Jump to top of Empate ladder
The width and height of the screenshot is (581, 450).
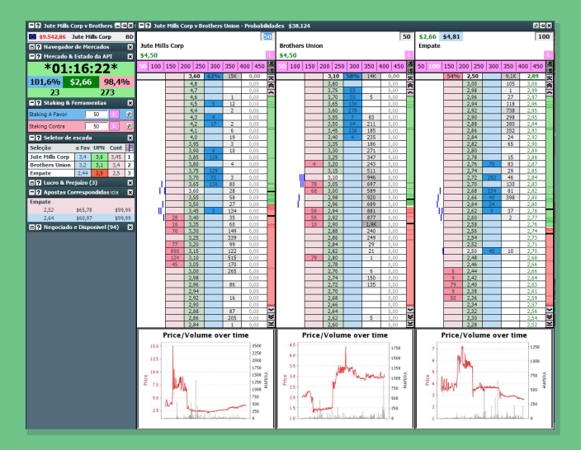(x=550, y=78)
